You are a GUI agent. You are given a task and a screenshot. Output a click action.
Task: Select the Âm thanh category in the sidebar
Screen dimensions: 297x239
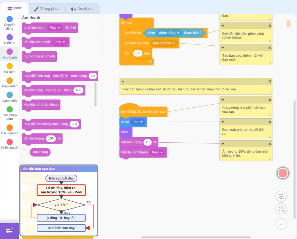click(10, 53)
